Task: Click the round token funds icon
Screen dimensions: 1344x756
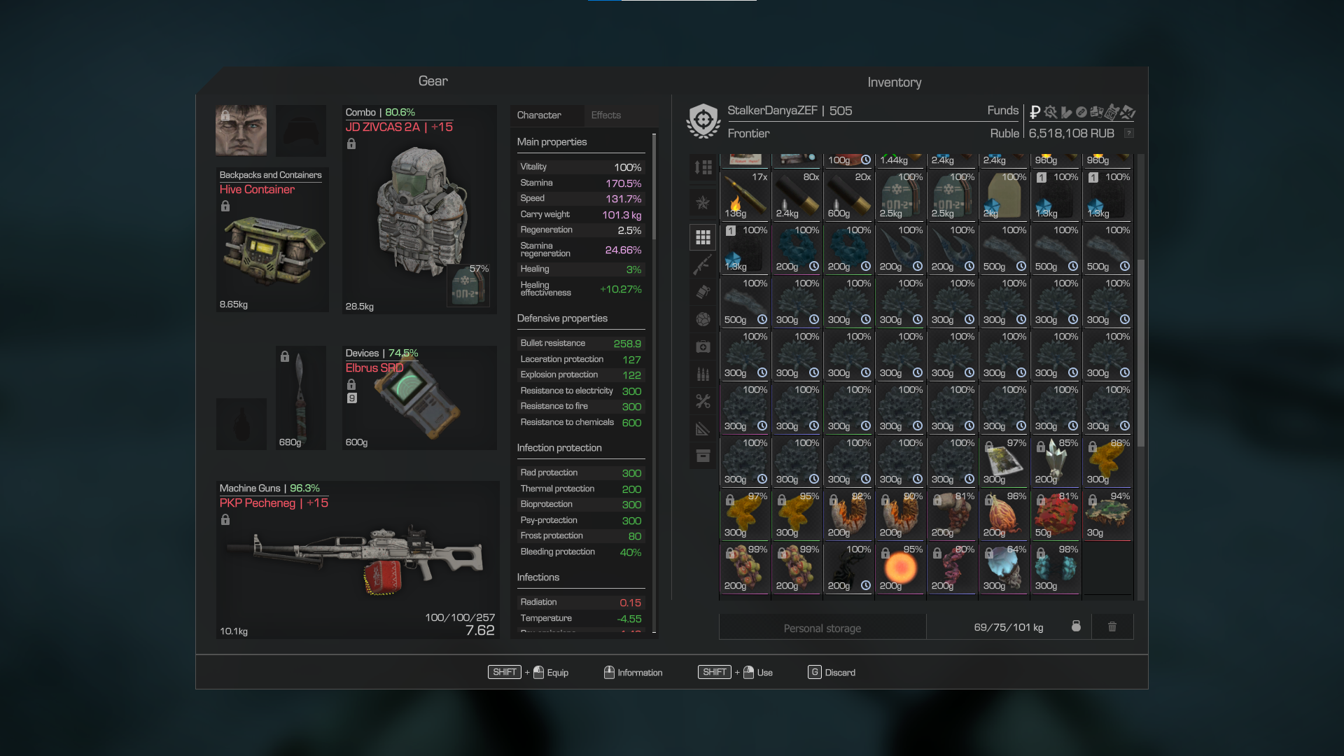Action: pos(1081,112)
